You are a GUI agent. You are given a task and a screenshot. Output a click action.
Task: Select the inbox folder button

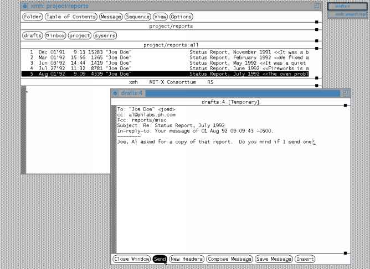(x=55, y=35)
